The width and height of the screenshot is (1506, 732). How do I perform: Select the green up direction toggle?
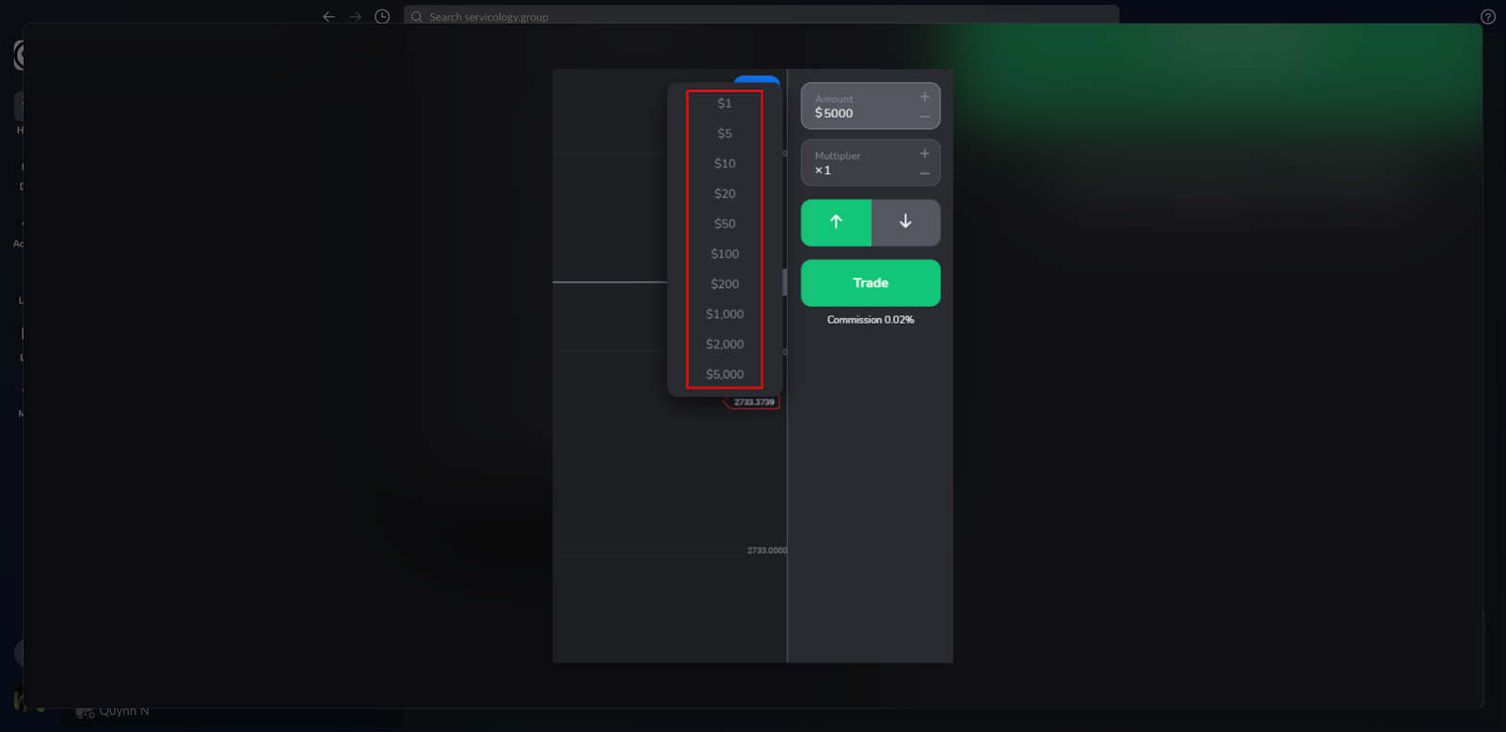pos(836,222)
